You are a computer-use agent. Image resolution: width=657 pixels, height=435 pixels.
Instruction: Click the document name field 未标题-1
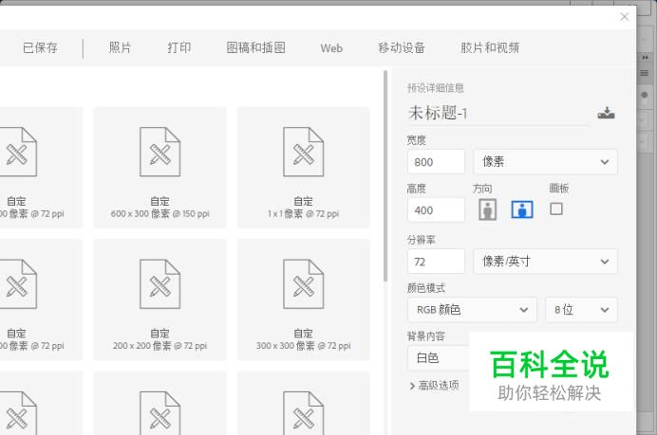(x=498, y=113)
